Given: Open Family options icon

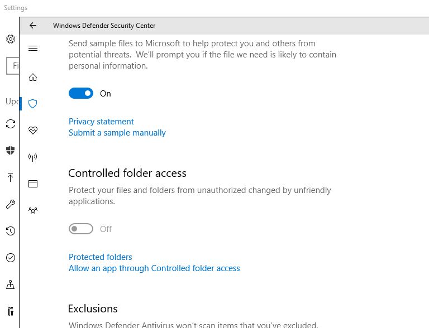Looking at the screenshot, I should coord(33,210).
